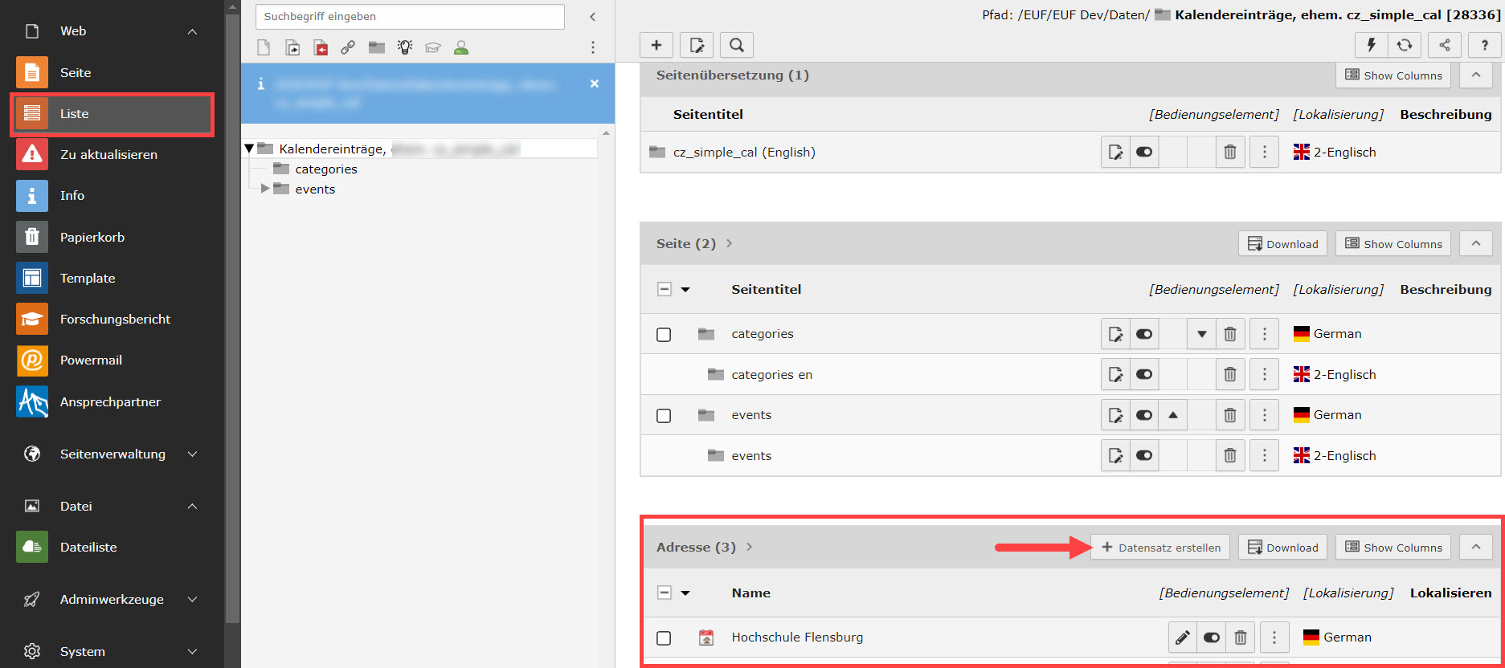Click the plus icon to create new record
1505x668 pixels.
click(656, 45)
